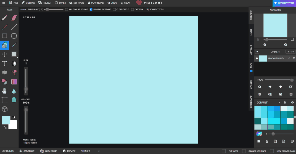Zoom in using the navigation magnifier plus
Image resolution: width=296 pixels, height=154 pixels.
(265, 45)
